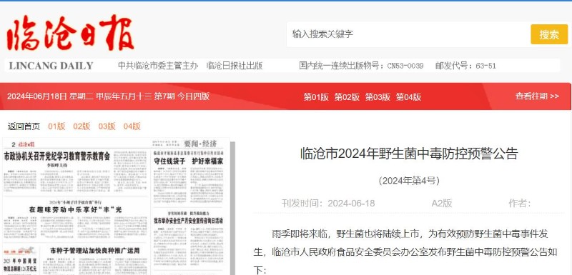
Task: Click headline 我市举办安全生产月安全宣传咨询日活动
Action: tap(189, 221)
